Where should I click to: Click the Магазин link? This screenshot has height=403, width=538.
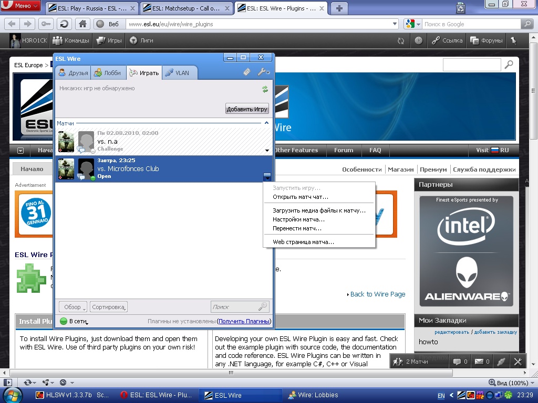point(400,169)
